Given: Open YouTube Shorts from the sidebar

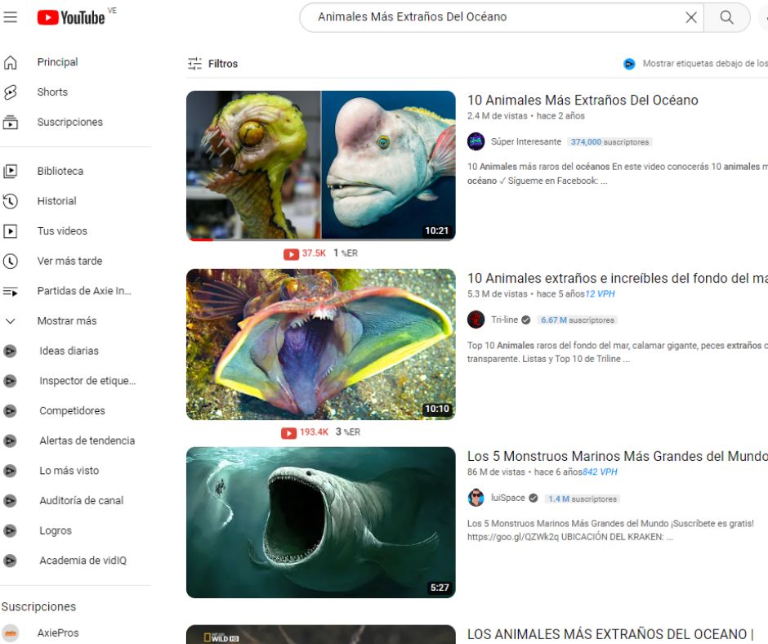Looking at the screenshot, I should click(x=52, y=92).
